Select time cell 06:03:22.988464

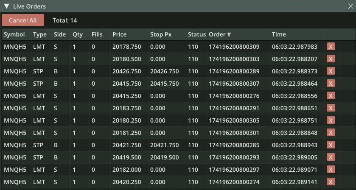click(x=294, y=84)
